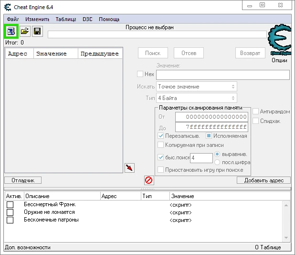Close the Cheat Engine window
The image size is (295, 255).
[280, 5]
